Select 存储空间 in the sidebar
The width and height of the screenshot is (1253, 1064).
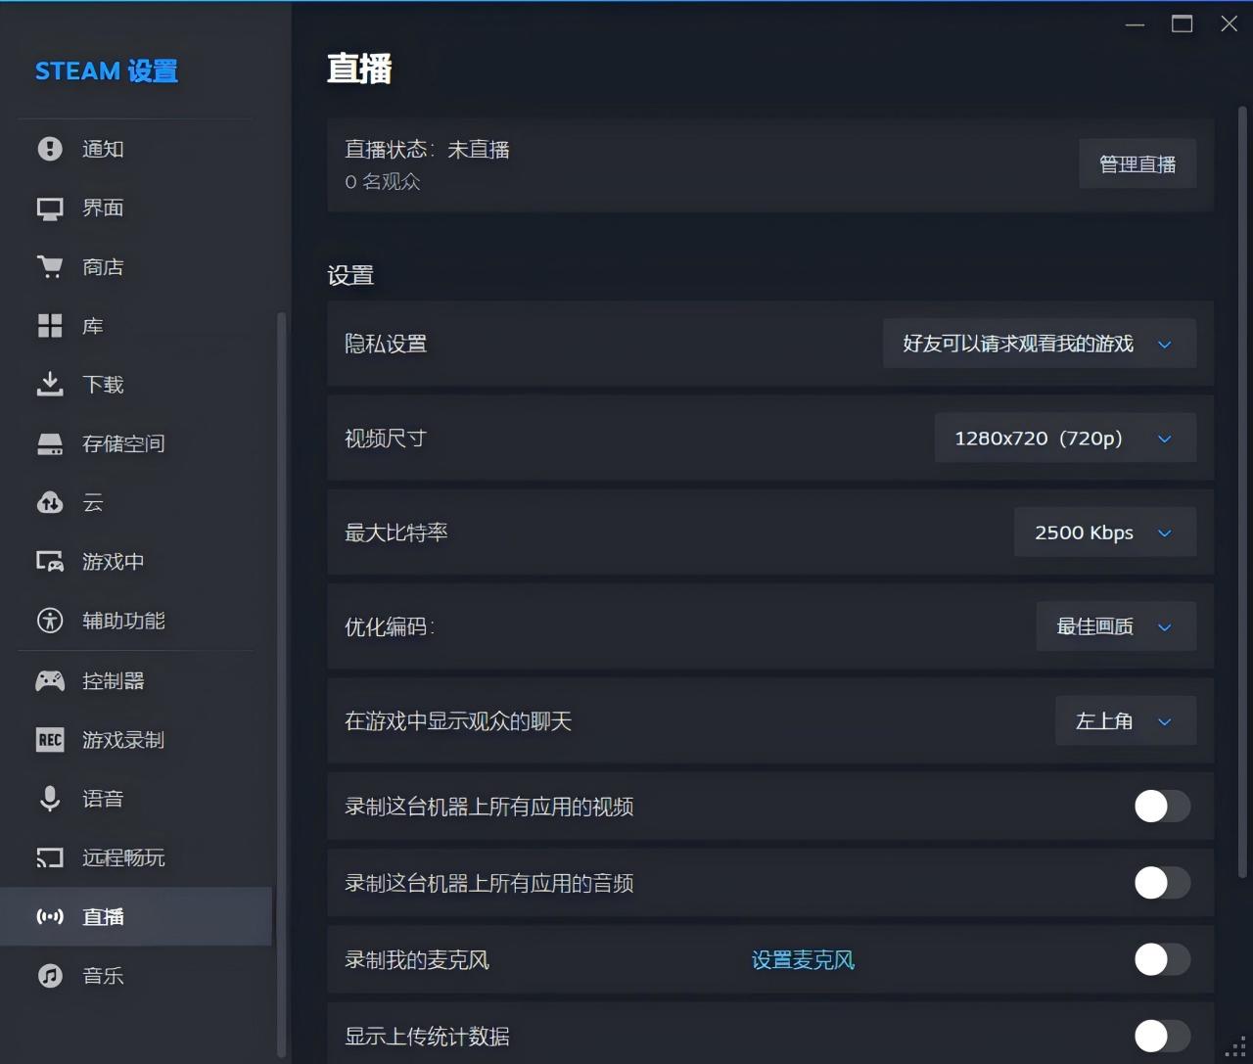(x=136, y=443)
